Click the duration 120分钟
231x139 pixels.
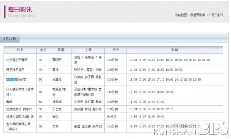[112, 109]
